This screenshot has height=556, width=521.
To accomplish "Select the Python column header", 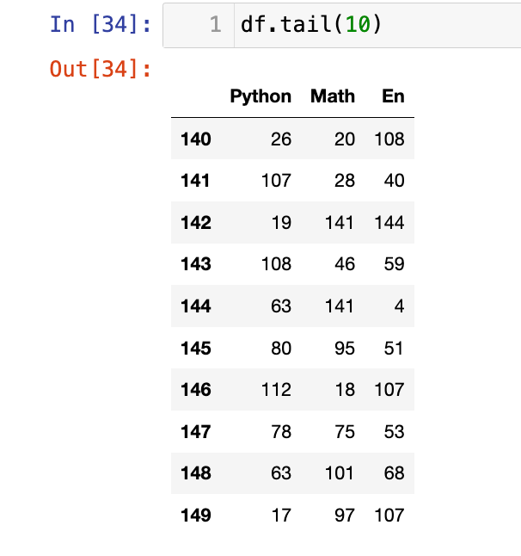I will point(260,96).
